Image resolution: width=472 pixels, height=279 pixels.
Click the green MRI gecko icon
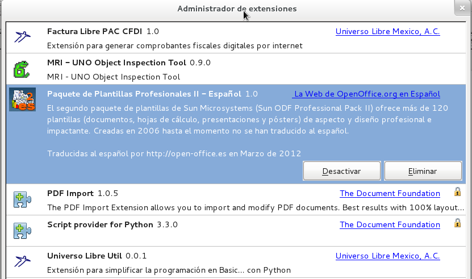pos(22,69)
